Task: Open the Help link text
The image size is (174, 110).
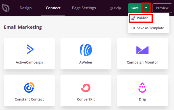Action: tap(117, 8)
